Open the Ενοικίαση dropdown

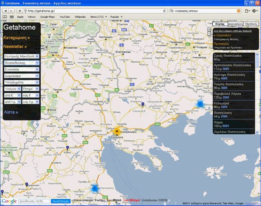pyautogui.click(x=22, y=70)
